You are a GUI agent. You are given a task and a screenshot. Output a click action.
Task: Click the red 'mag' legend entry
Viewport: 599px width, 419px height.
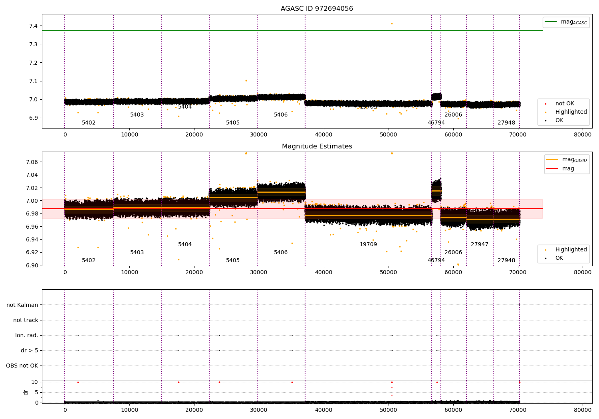(560, 169)
